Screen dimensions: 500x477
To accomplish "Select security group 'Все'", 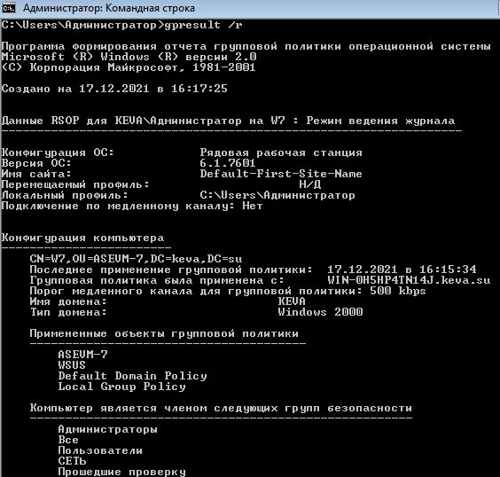I will (68, 440).
